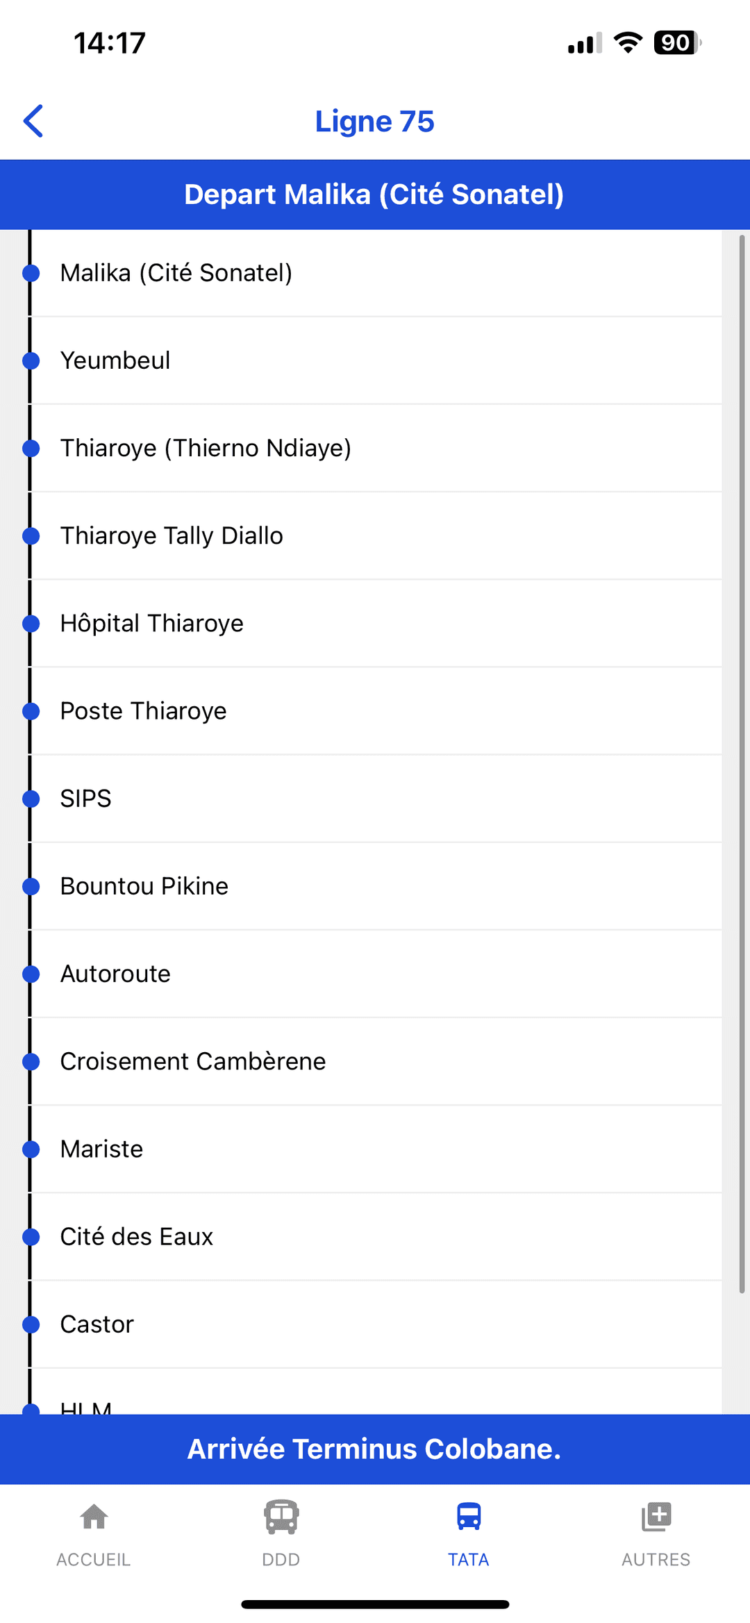This screenshot has width=750, height=1623.
Task: Tap the blue dot beside Castor
Action: coord(31,1324)
